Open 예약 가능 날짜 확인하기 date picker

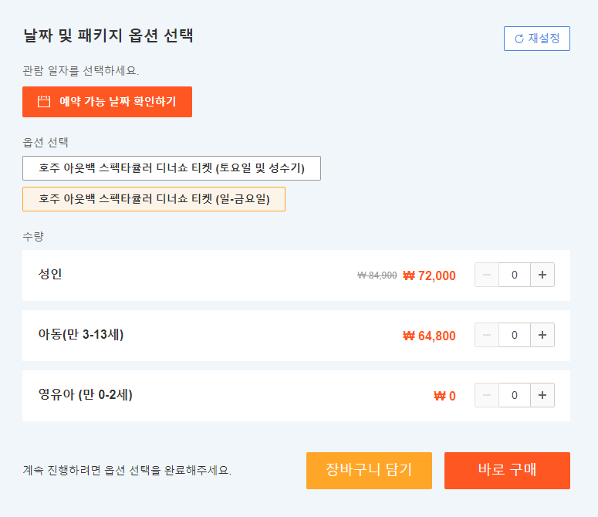107,102
